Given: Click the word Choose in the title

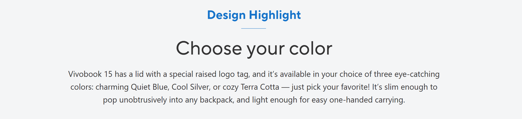Looking at the screenshot, I should click(x=209, y=48).
